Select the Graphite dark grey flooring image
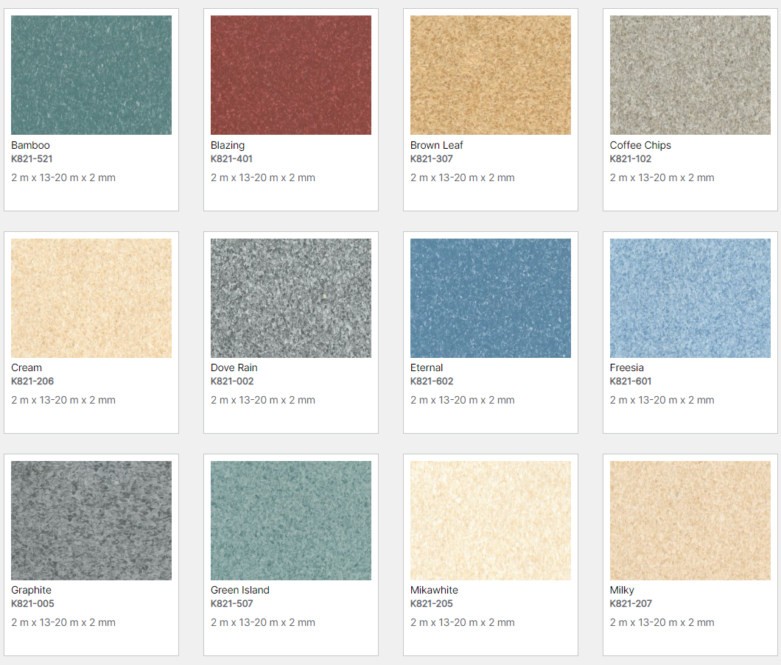The width and height of the screenshot is (781, 665). [x=91, y=521]
